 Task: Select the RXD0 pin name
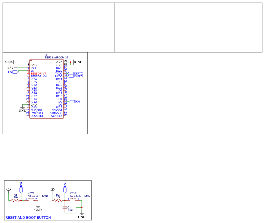tap(59, 76)
